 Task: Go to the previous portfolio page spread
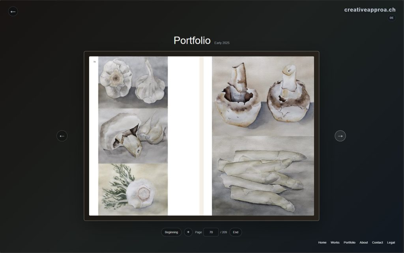pyautogui.click(x=62, y=136)
